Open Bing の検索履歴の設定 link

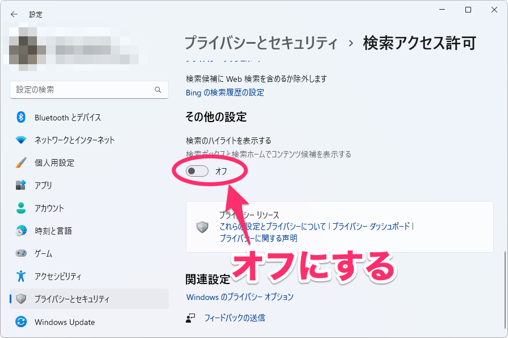[224, 93]
